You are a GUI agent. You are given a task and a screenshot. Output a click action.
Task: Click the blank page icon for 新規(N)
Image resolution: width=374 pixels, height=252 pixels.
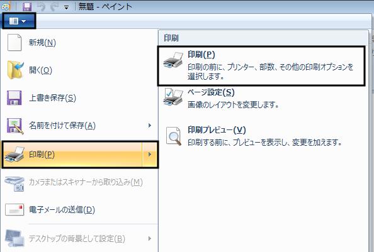click(14, 42)
